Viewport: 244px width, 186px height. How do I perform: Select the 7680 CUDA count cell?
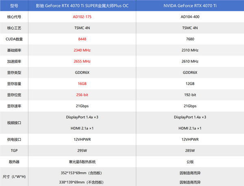[190, 39]
